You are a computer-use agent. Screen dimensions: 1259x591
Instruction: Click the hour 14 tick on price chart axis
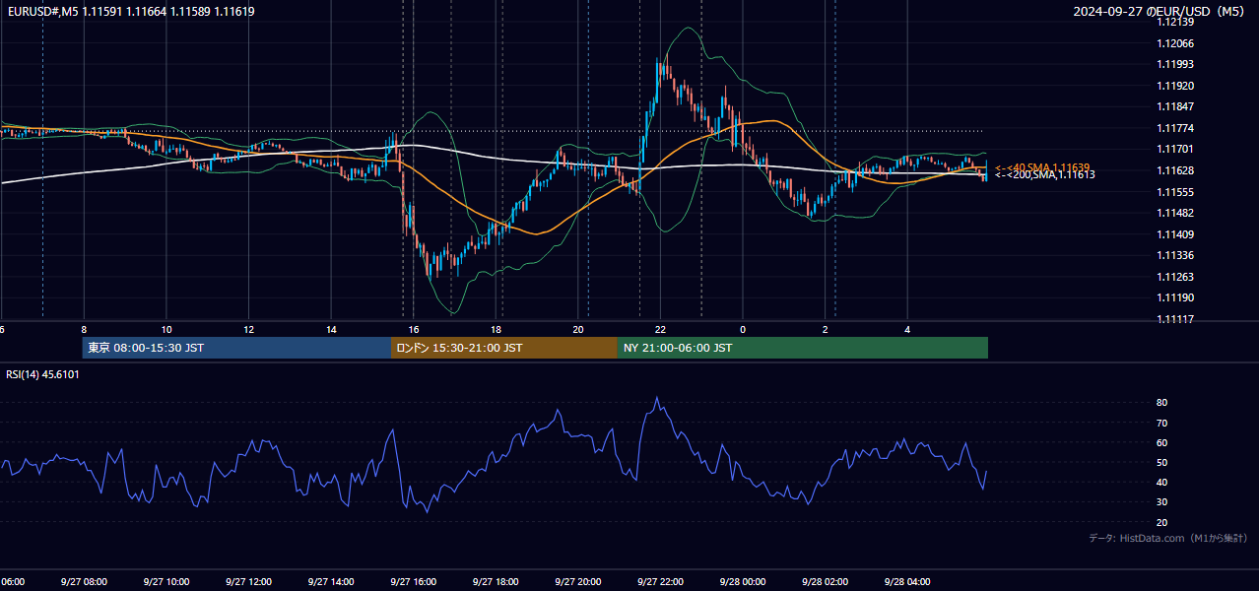pos(331,329)
